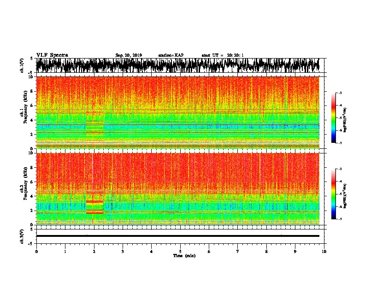The image size is (365, 282).
Task: Select the date text 'Sep. 20, 2019'
Action: (x=129, y=55)
